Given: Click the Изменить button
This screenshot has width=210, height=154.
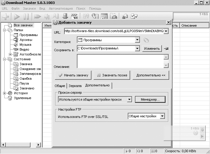Looking at the screenshot, I should click(152, 49).
